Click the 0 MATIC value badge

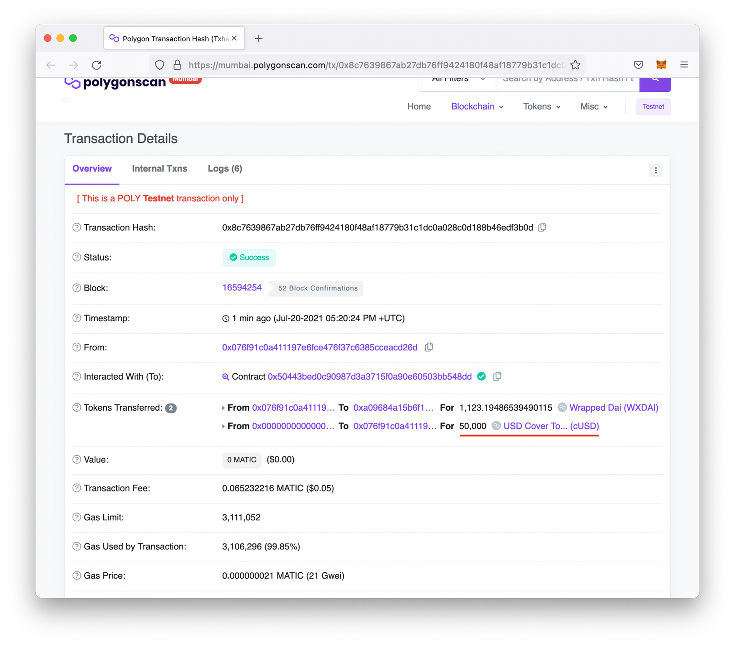[242, 459]
